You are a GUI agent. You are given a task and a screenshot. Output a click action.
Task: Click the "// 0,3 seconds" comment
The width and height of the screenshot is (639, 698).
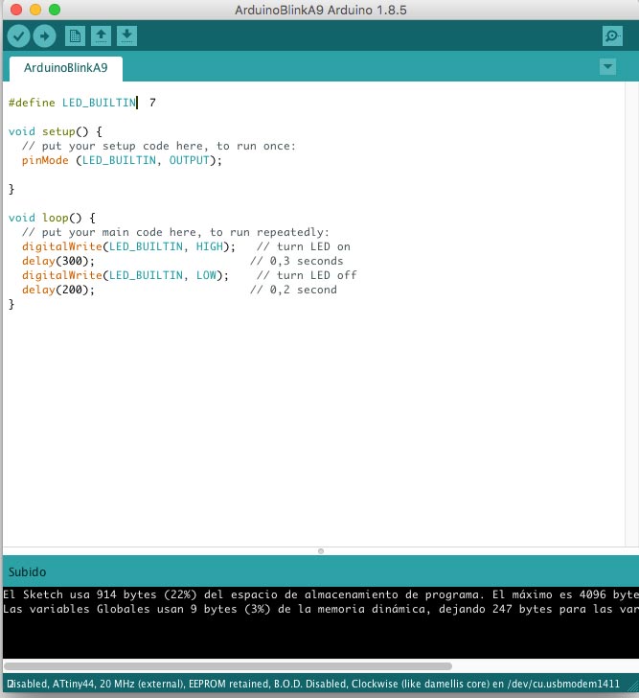pos(297,261)
